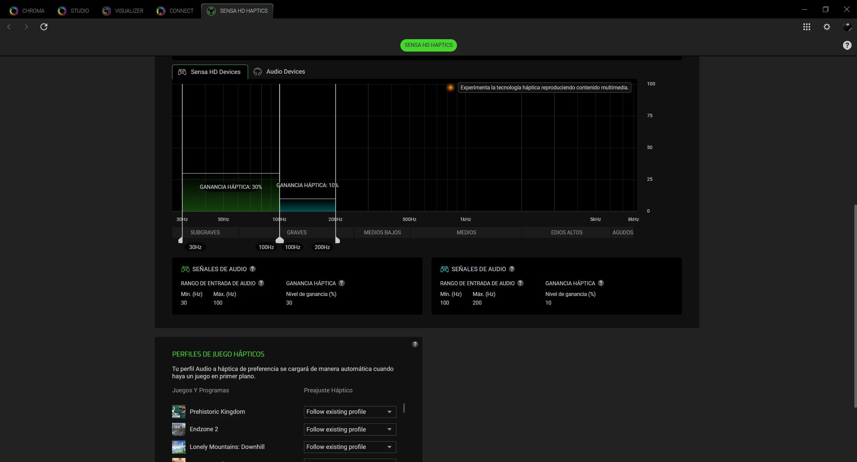The height and width of the screenshot is (462, 857).
Task: Open help for left GANANCIA HÁPTICA
Action: tap(341, 283)
